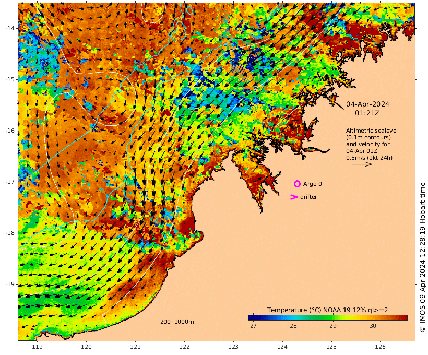Click the longitude axis label 124

pyautogui.click(x=282, y=347)
